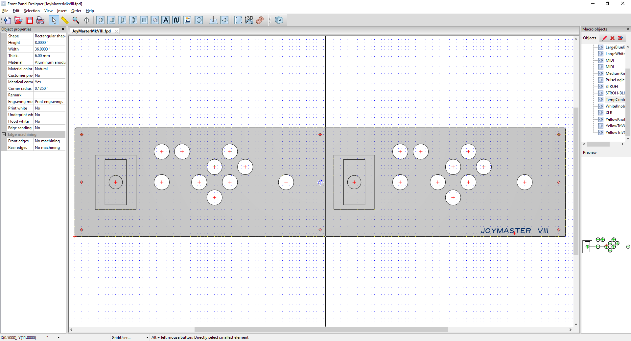Select the XLR macro object
The image size is (631, 341).
609,113
